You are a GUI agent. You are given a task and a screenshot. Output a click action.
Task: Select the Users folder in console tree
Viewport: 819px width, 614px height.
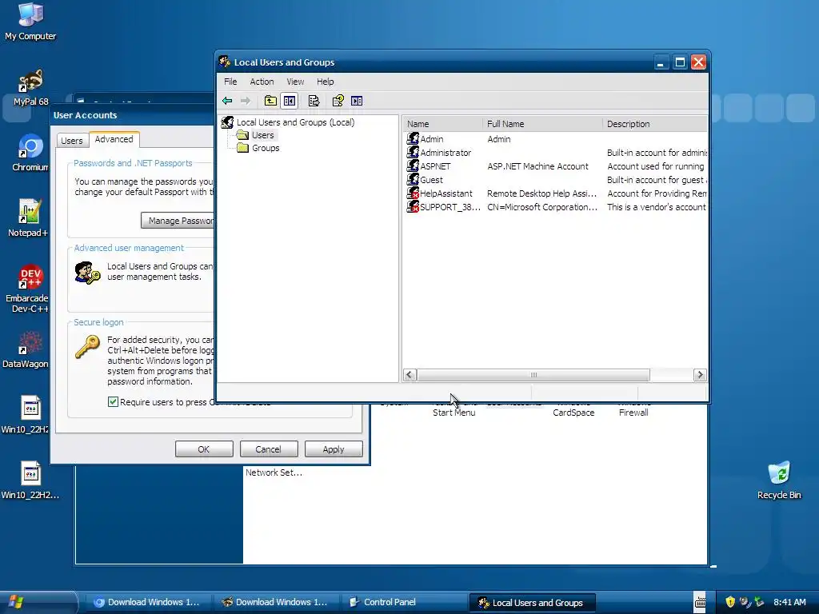262,135
